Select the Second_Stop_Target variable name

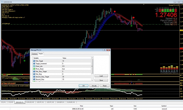click(x=42, y=77)
